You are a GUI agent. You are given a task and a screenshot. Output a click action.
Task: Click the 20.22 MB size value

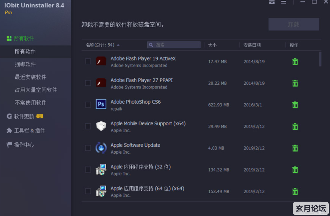pyautogui.click(x=217, y=83)
